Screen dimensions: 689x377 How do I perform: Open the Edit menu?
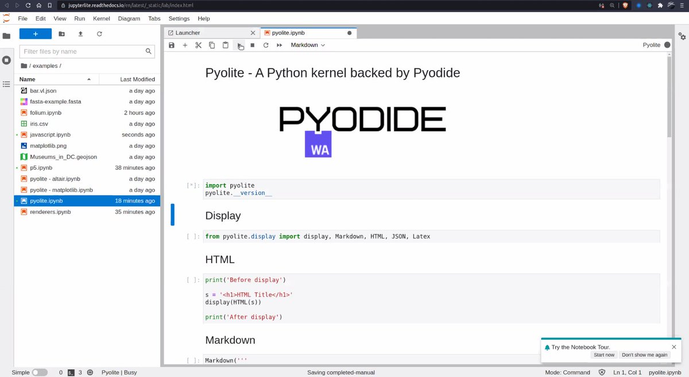pos(40,18)
